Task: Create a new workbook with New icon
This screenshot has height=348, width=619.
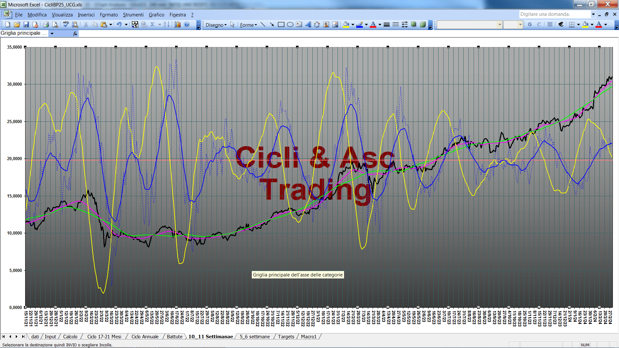Action: tap(8, 24)
